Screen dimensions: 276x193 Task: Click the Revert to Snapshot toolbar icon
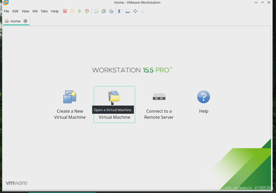104,11
